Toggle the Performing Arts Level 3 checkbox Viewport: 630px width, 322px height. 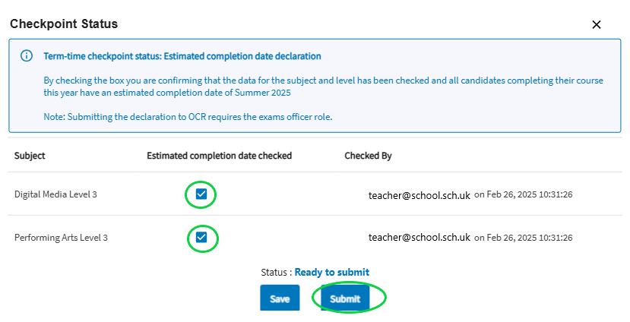201,237
